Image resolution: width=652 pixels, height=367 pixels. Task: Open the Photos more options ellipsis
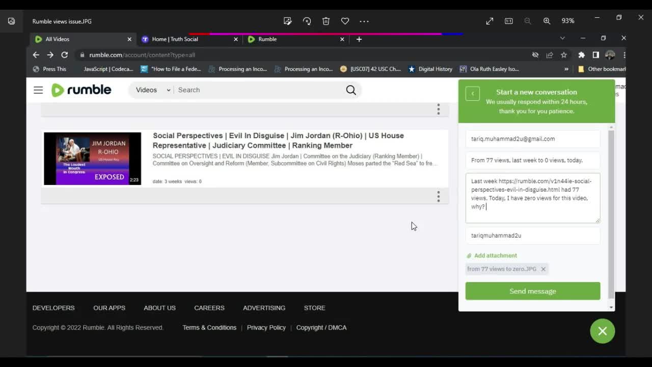364,21
